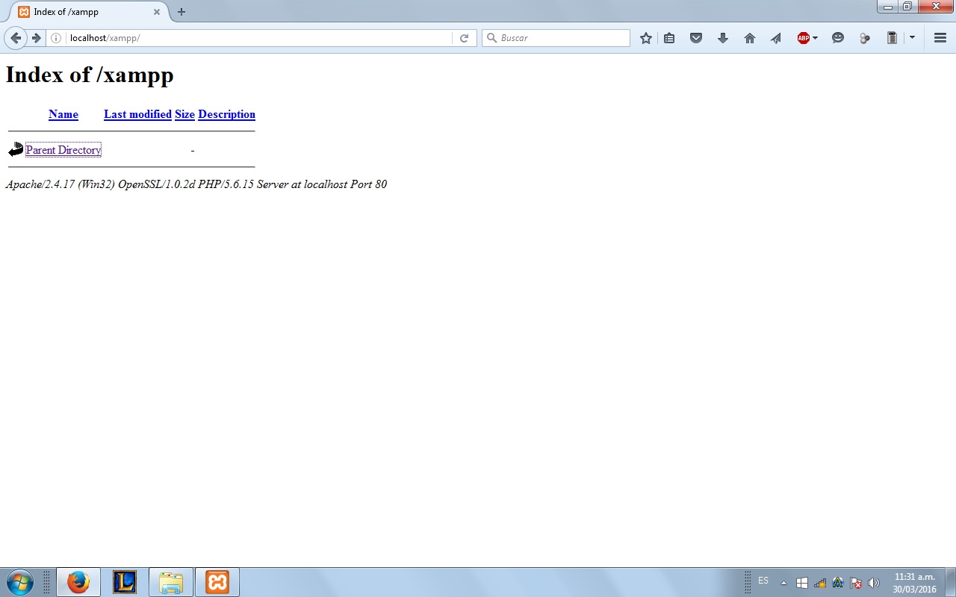Restore down the Firefox window
This screenshot has height=597, width=956.
907,6
